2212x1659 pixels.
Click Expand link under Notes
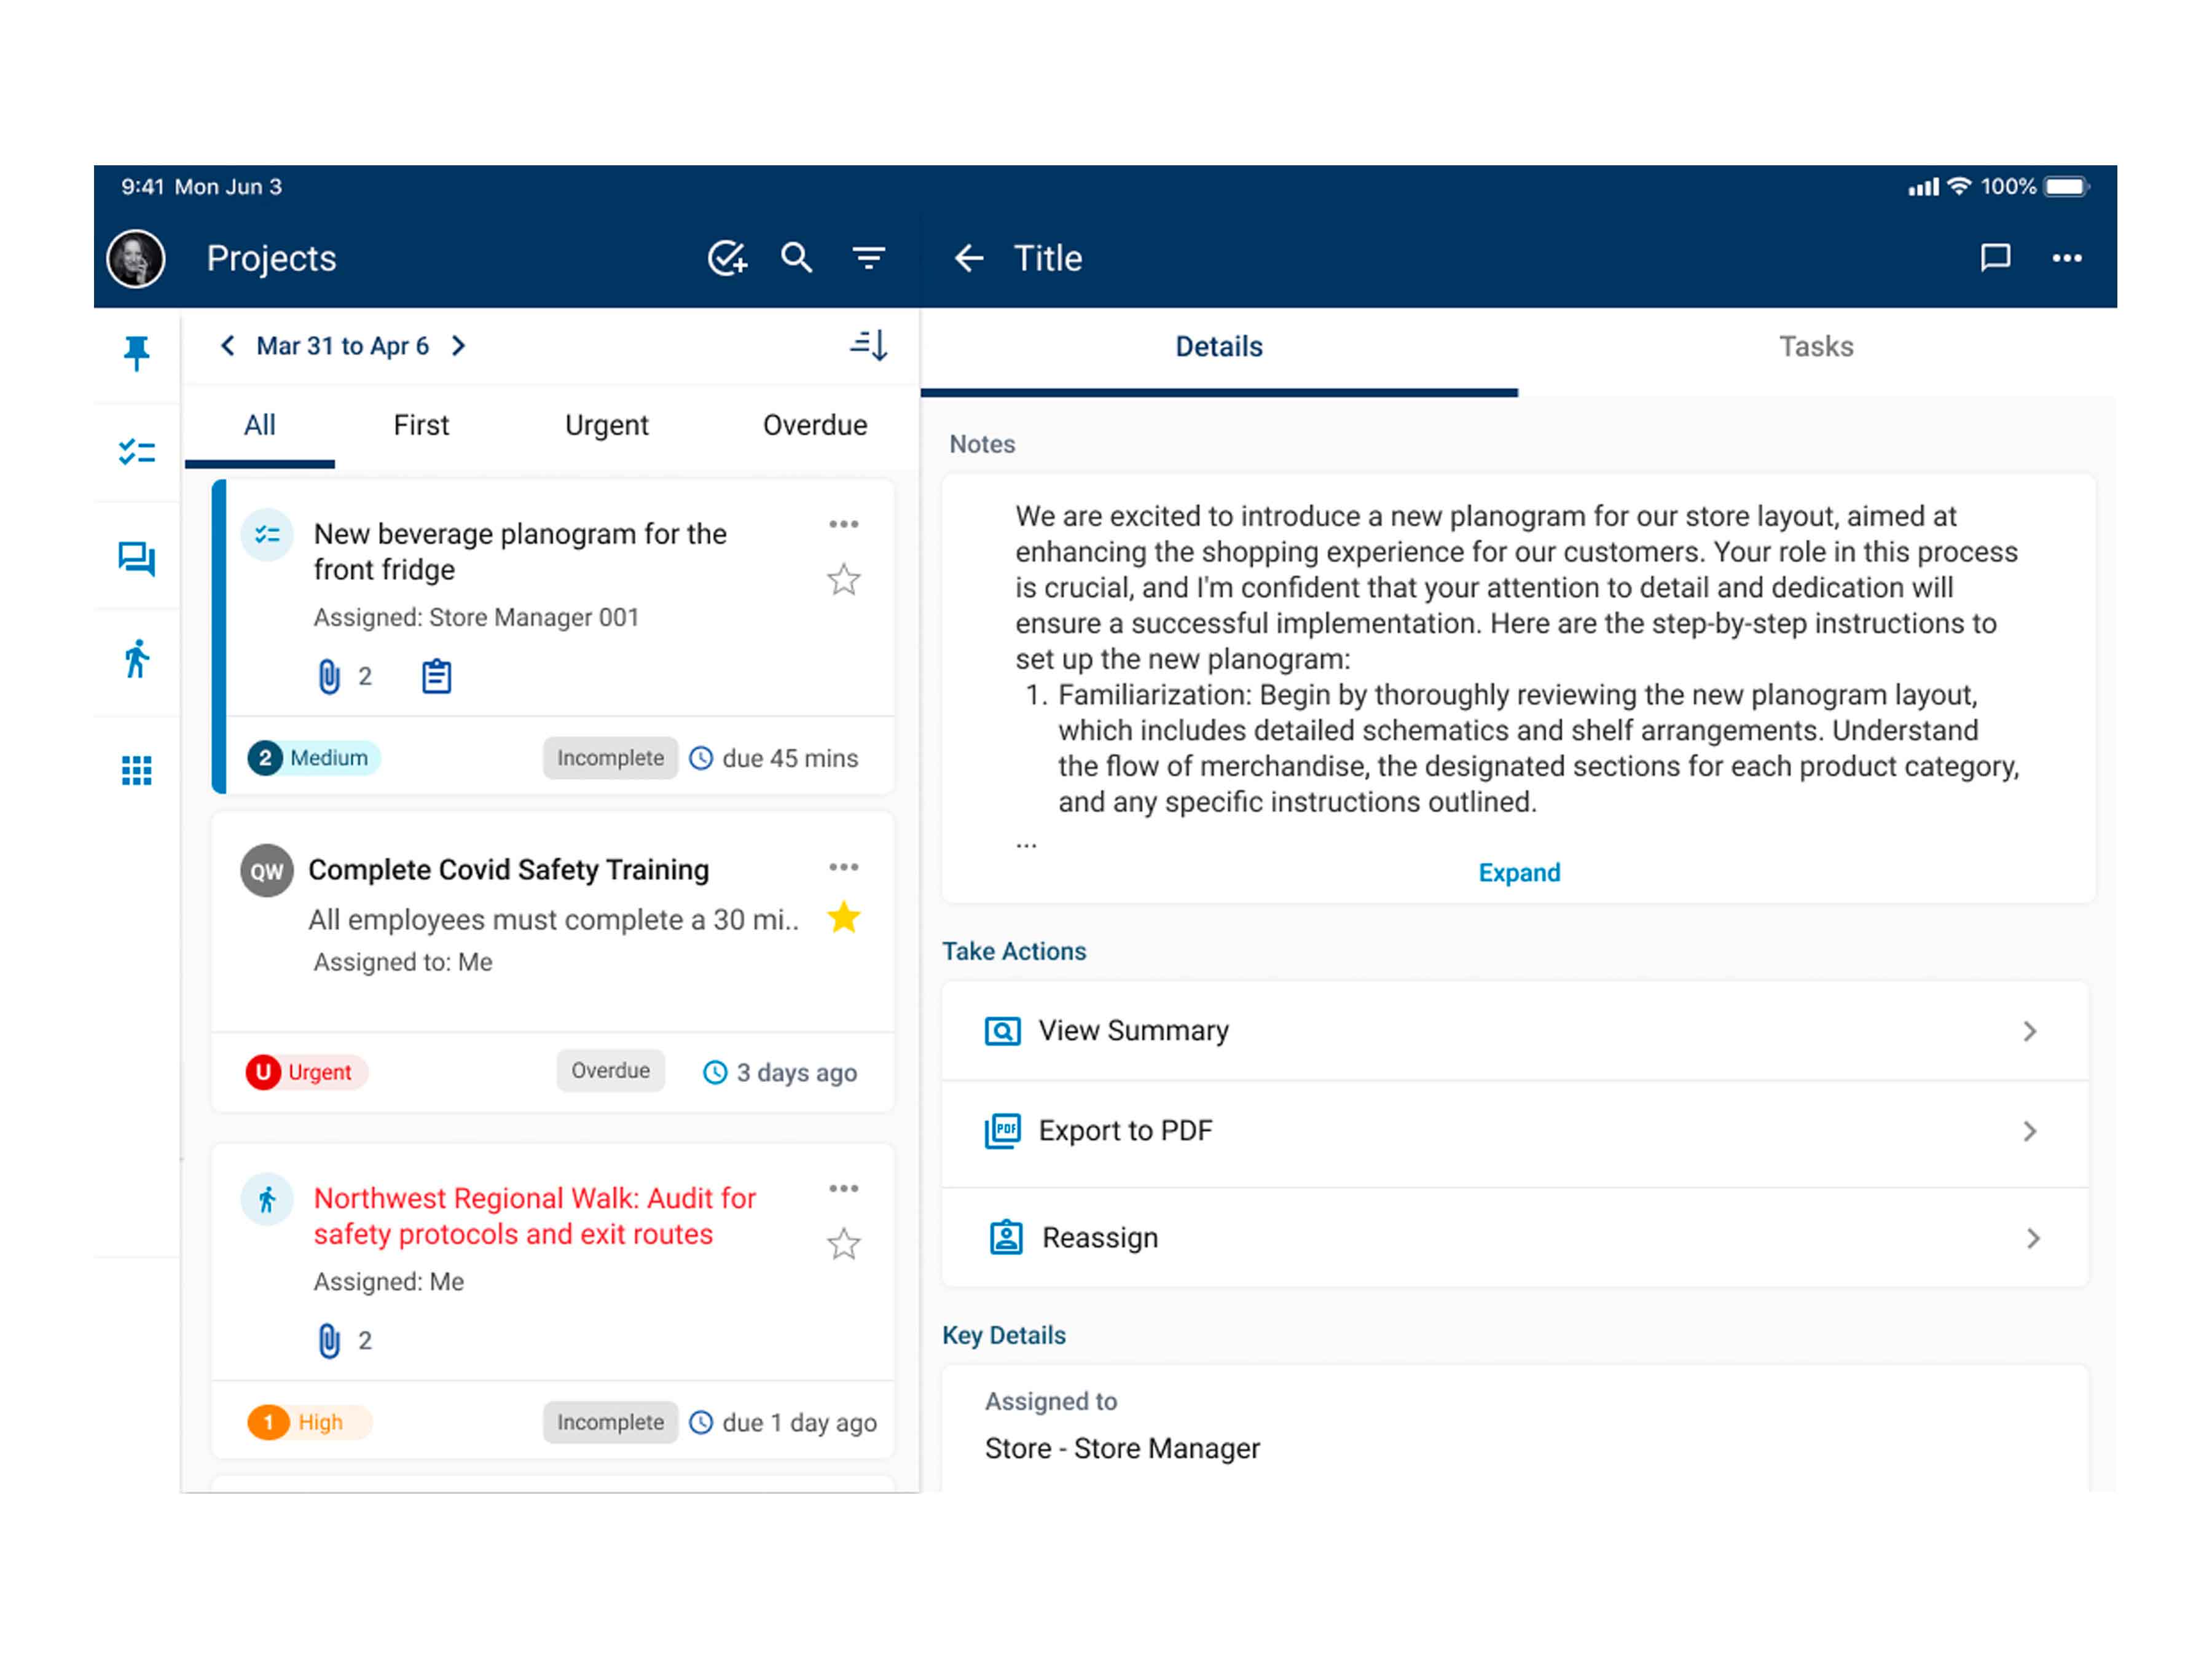pyautogui.click(x=1518, y=873)
